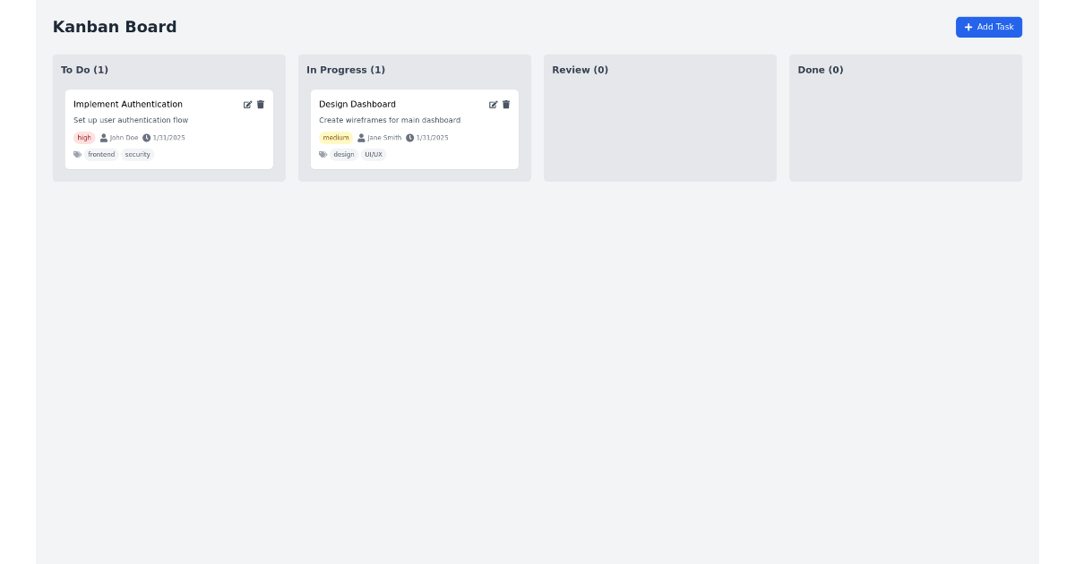
Task: Click the design tag chip
Action: point(344,154)
